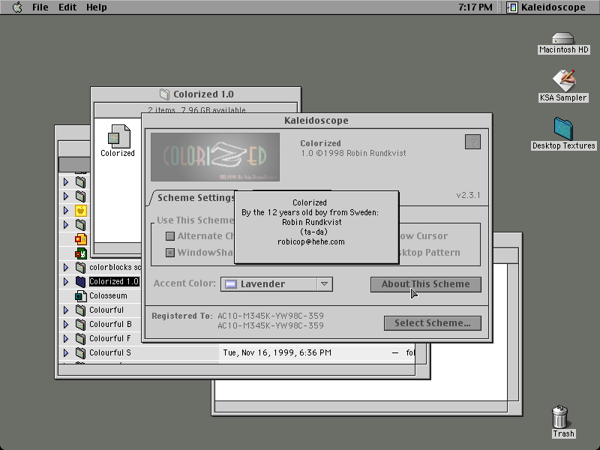Expand the Colourful folder disclosure triangle
This screenshot has width=600, height=450.
point(66,310)
